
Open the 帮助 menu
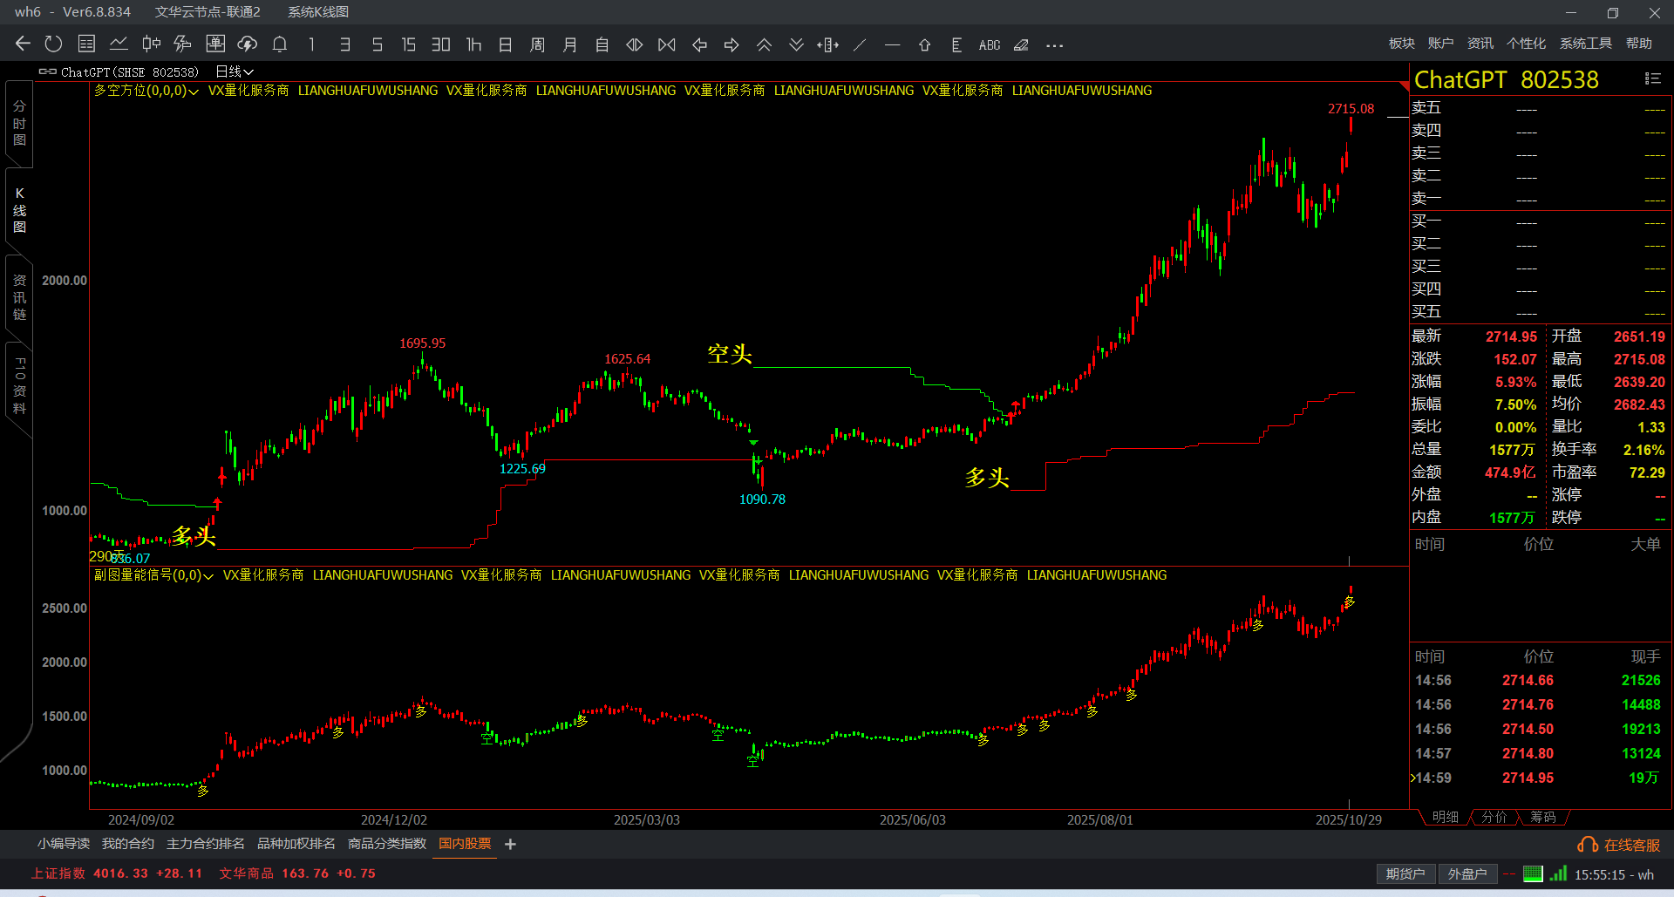(1639, 44)
